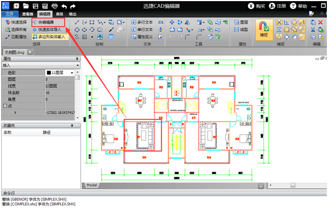The width and height of the screenshot is (328, 210).
Task: Click the 注册 register button
Action: [x=278, y=6]
